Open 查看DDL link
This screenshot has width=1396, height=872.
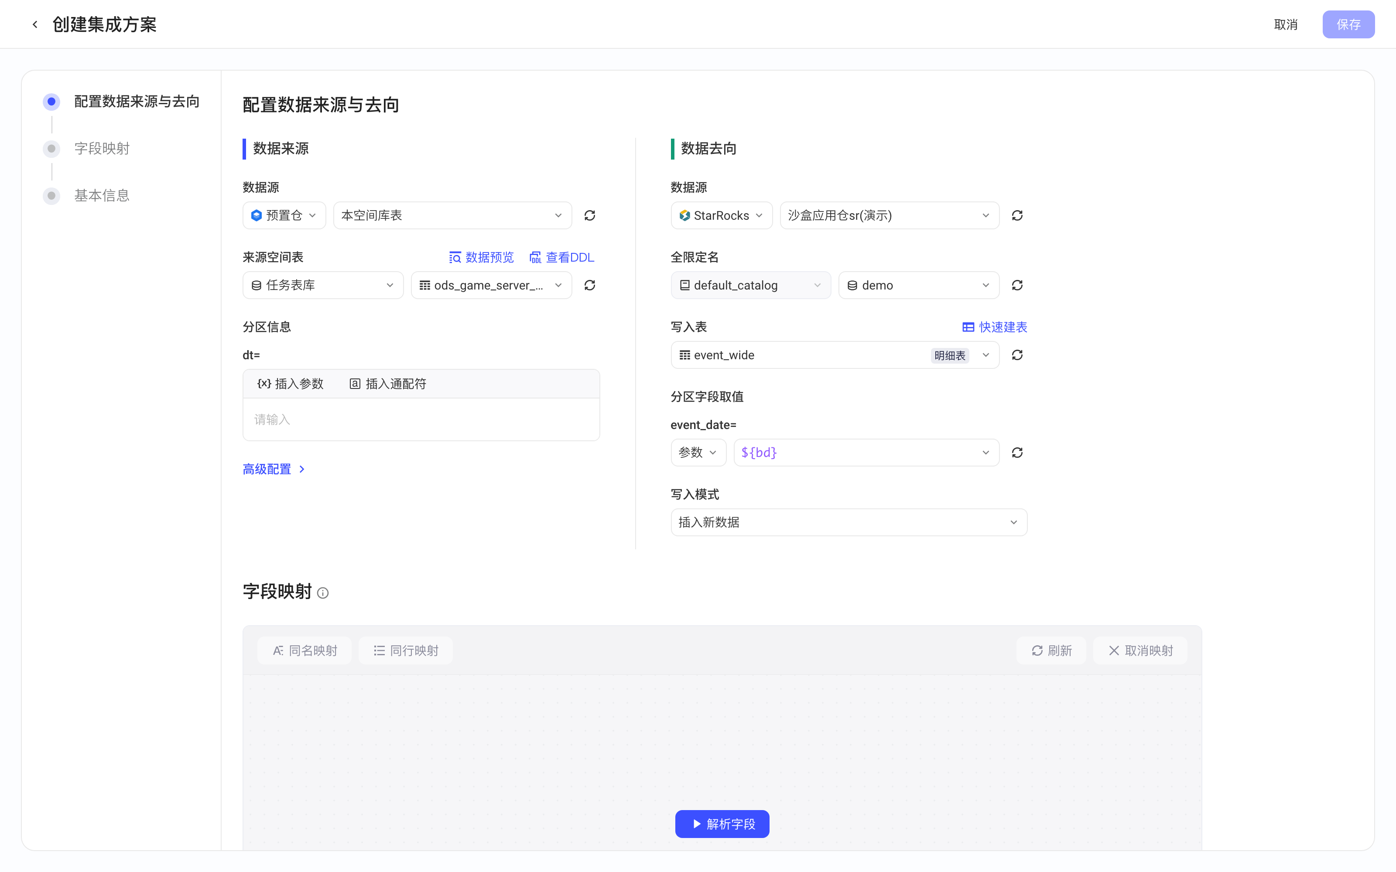(x=562, y=257)
